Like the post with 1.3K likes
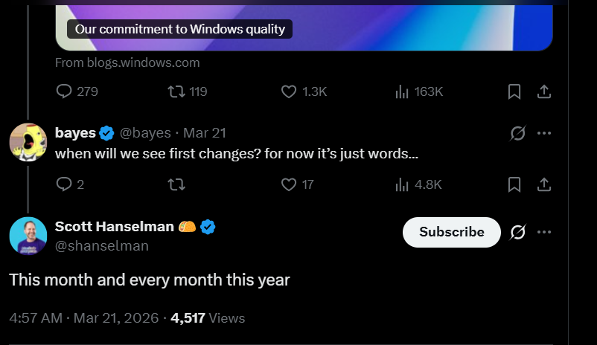This screenshot has width=597, height=345. [x=289, y=91]
